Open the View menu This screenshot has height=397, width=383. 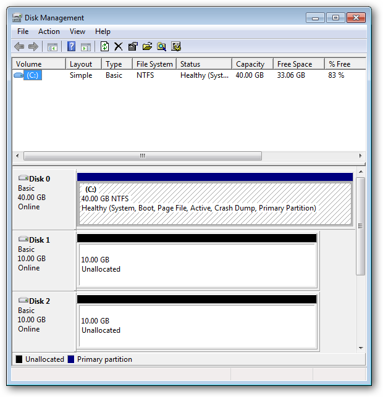click(x=77, y=31)
